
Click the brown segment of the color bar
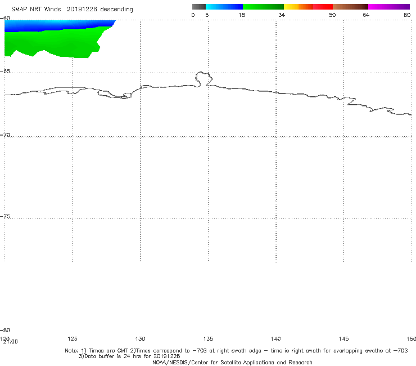pyautogui.click(x=350, y=7)
